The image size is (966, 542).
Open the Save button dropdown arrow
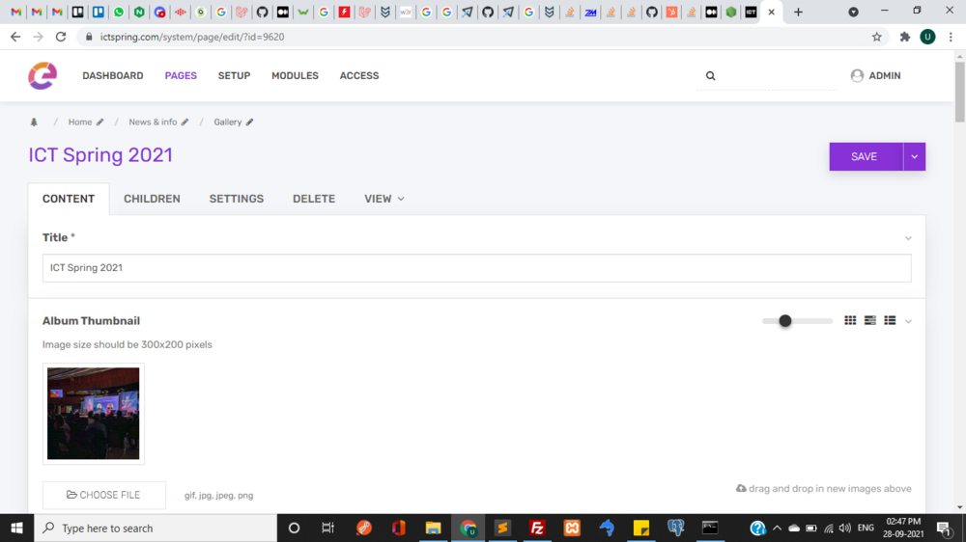pos(915,156)
